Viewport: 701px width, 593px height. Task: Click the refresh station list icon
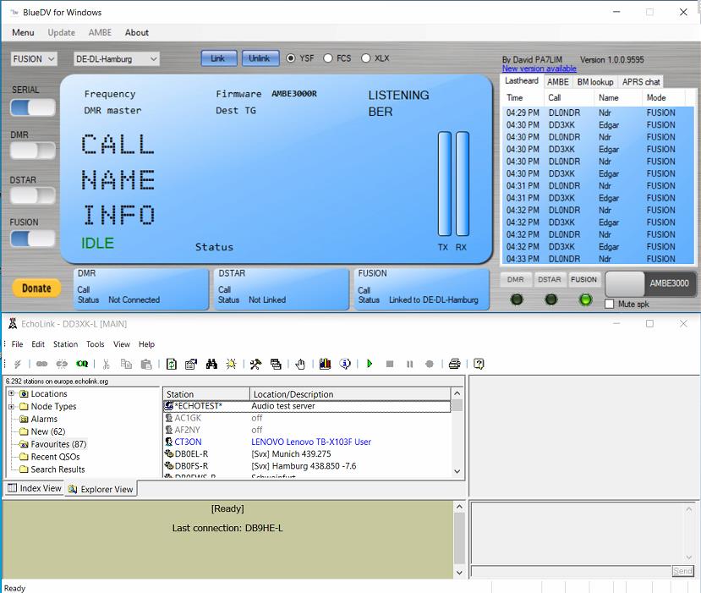tap(171, 364)
